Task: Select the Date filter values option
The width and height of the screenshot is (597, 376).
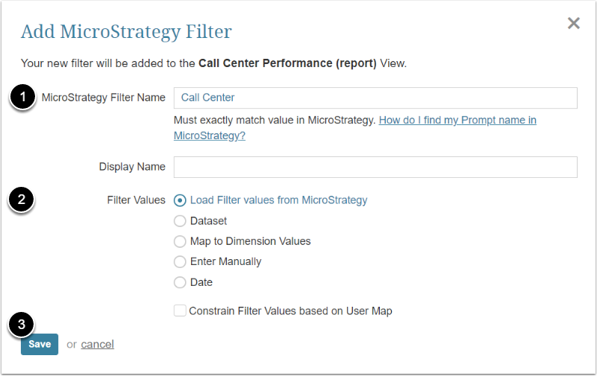Action: (x=180, y=282)
